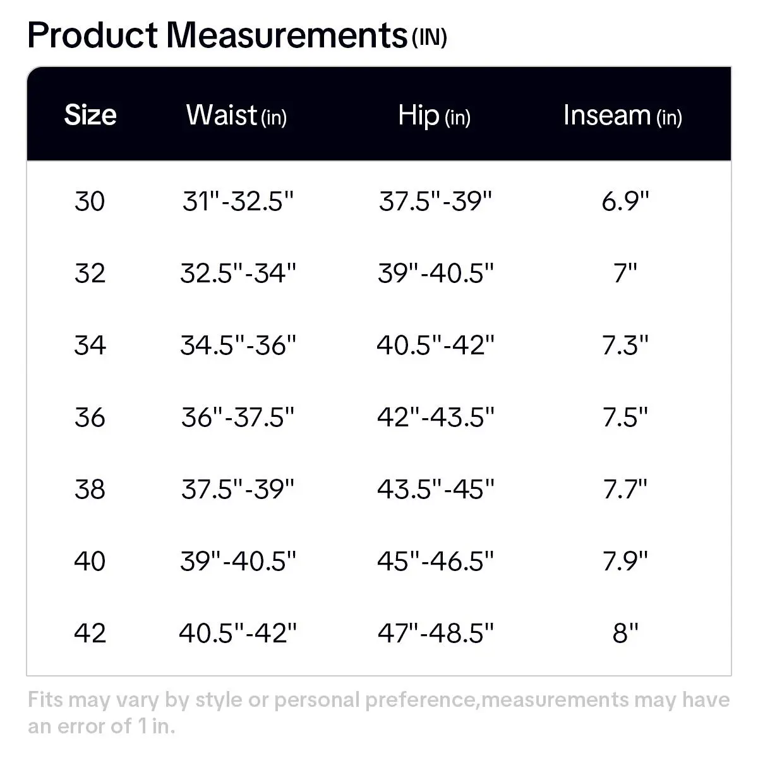Click the hip value 39"-40.5"
The width and height of the screenshot is (758, 758).
pos(435,274)
